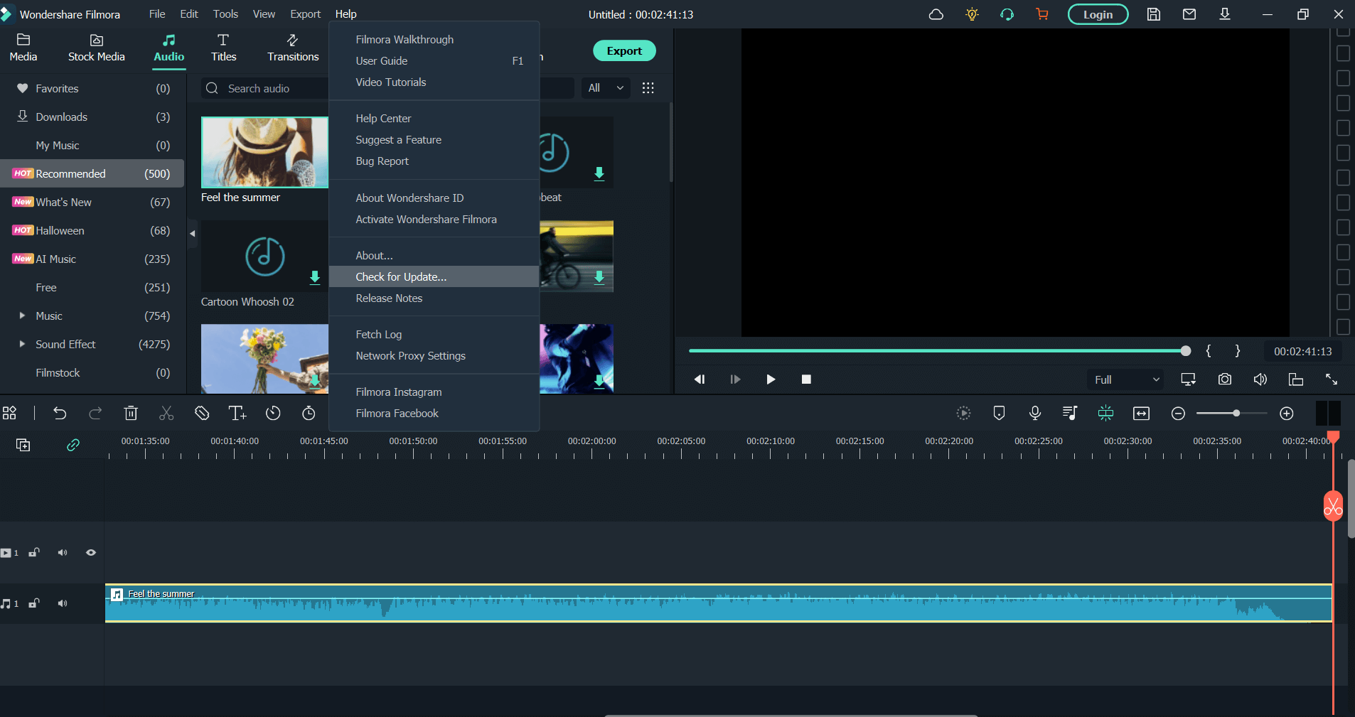Switch to the Transitions tab
The width and height of the screenshot is (1355, 717).
(x=293, y=48)
